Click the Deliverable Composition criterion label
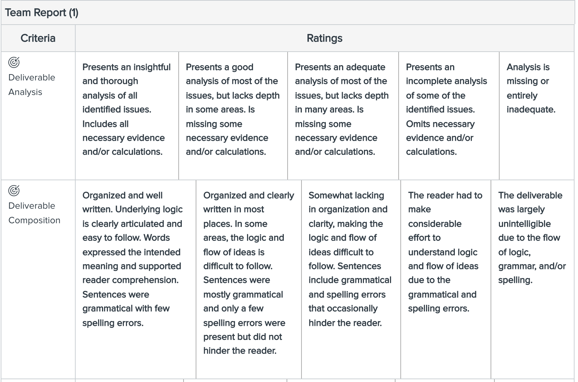This screenshot has width=578, height=382. pyautogui.click(x=34, y=213)
